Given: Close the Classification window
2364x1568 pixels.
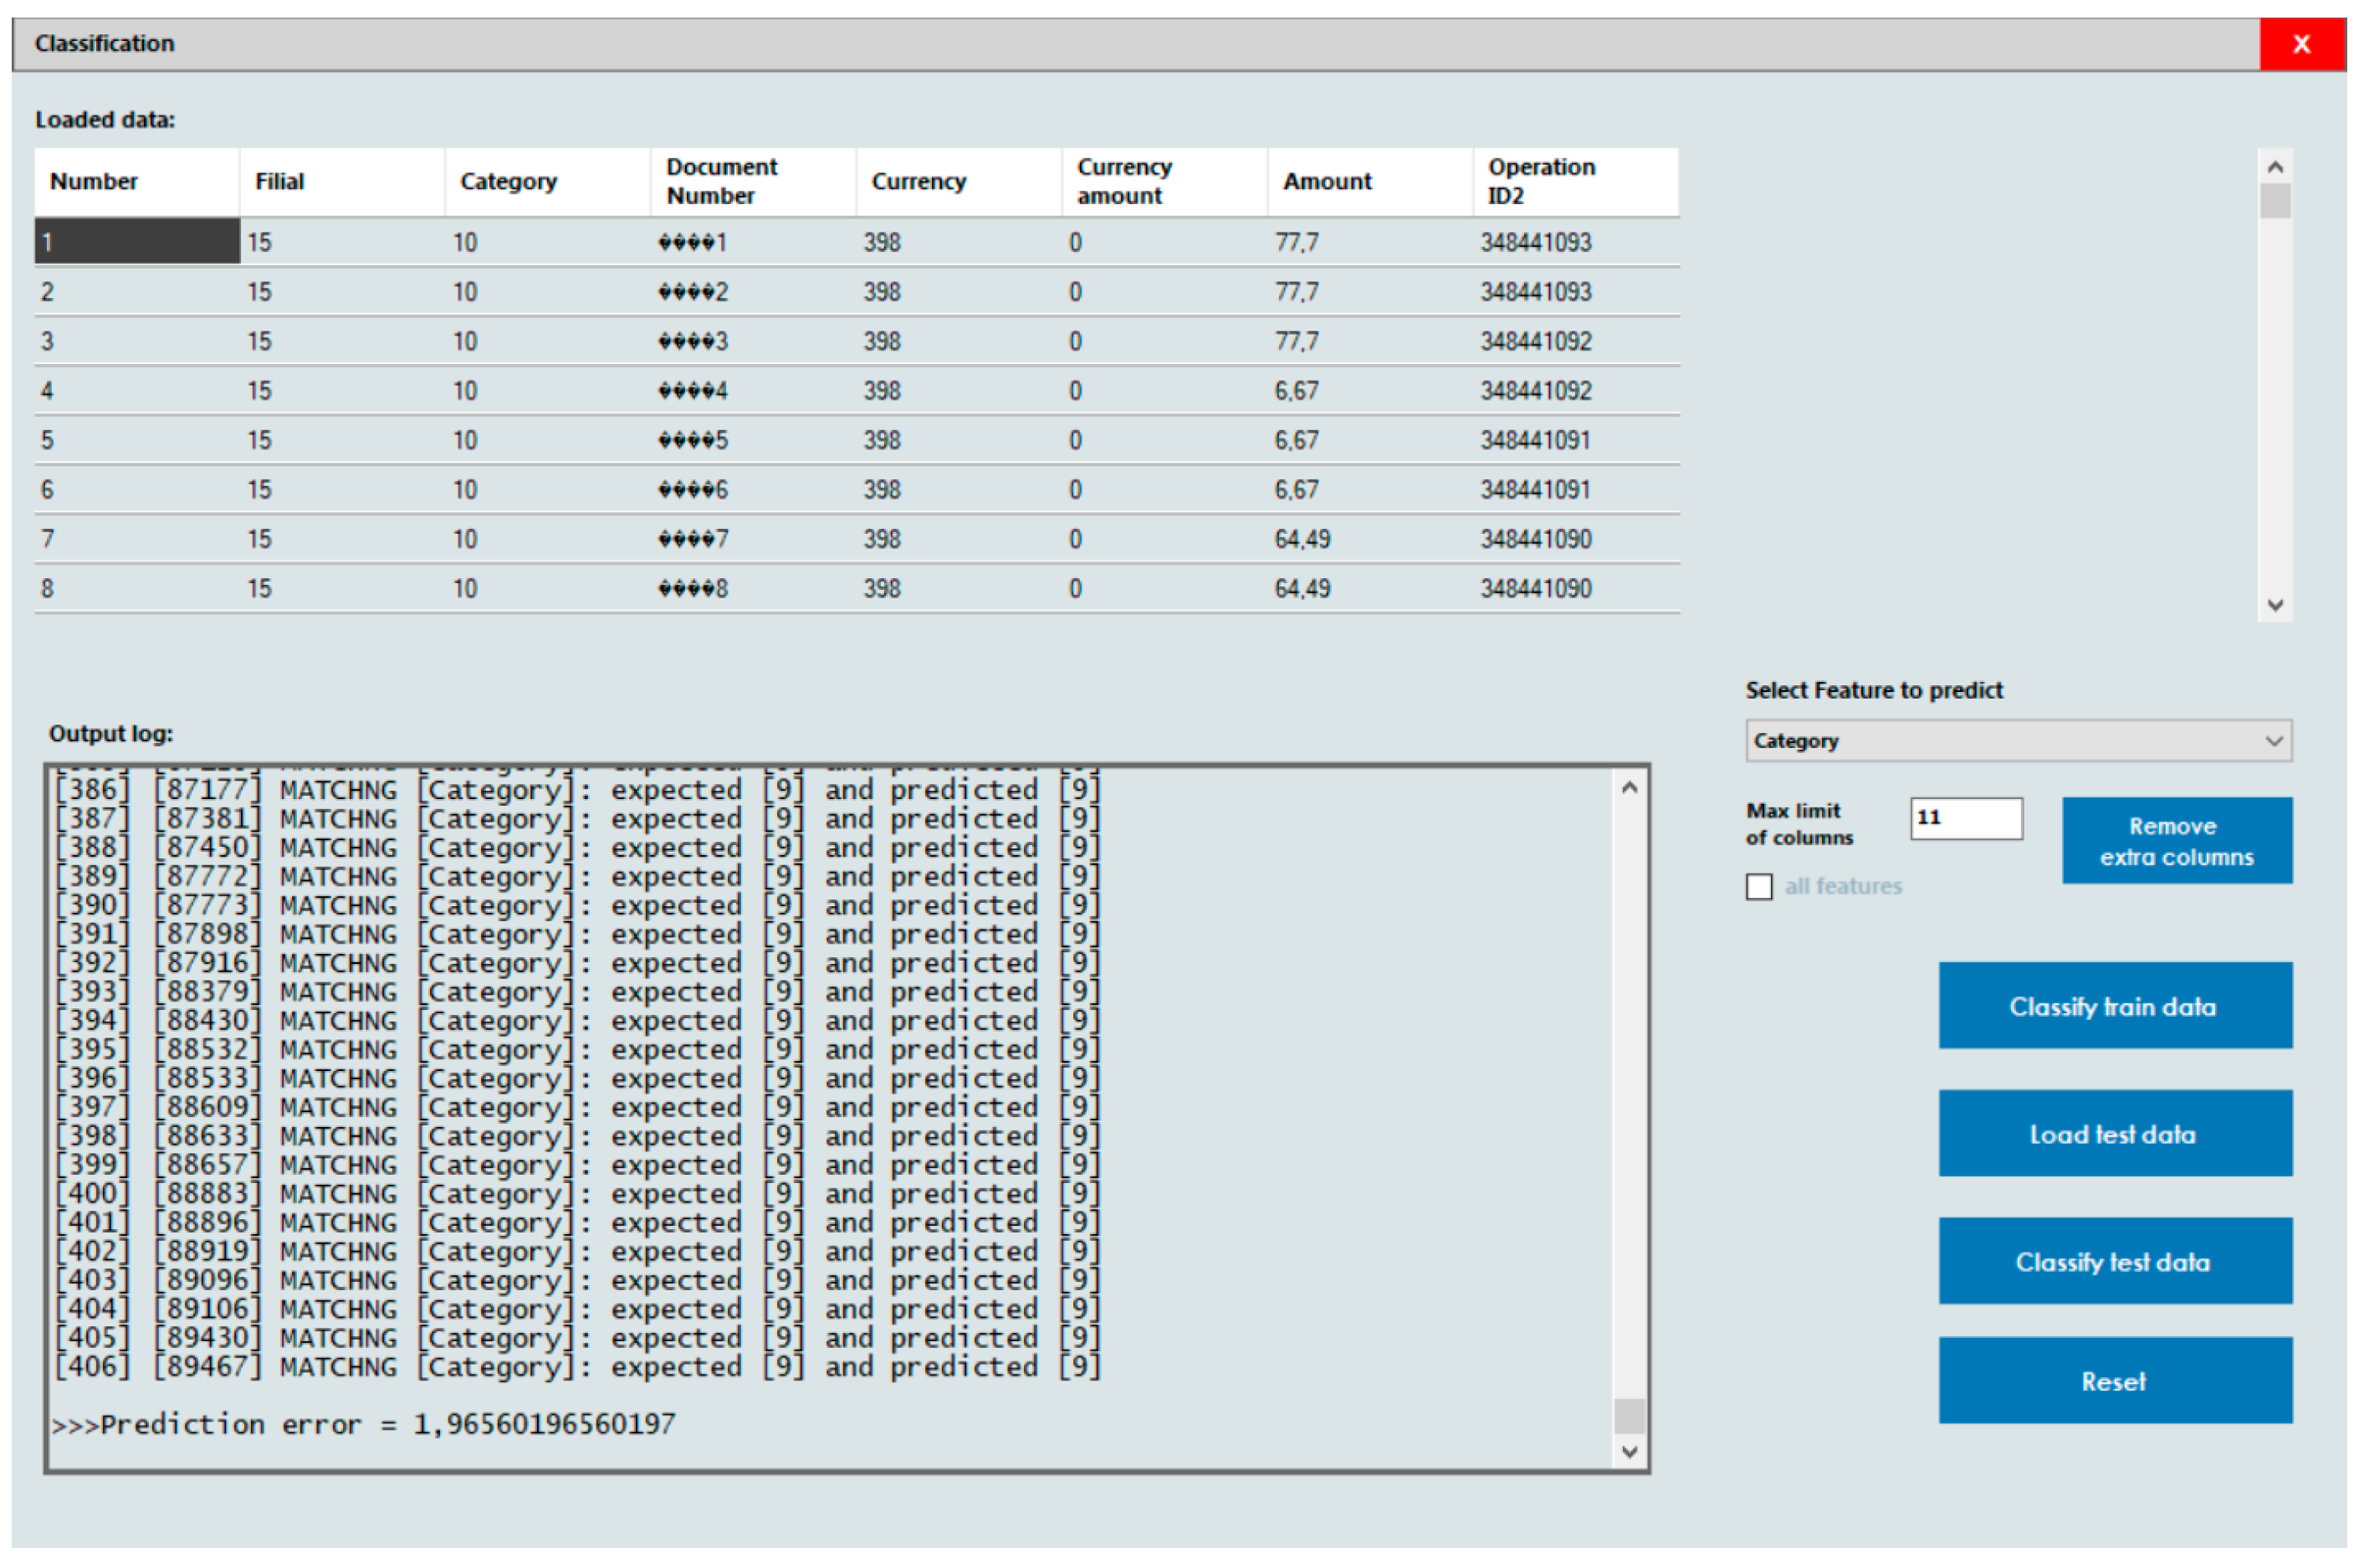Looking at the screenshot, I should (x=2300, y=44).
